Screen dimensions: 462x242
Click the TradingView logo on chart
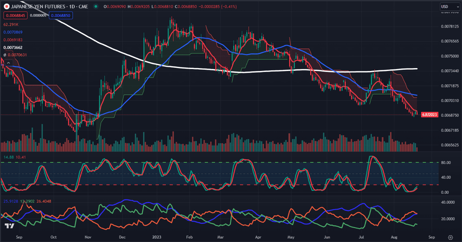click(x=9, y=226)
